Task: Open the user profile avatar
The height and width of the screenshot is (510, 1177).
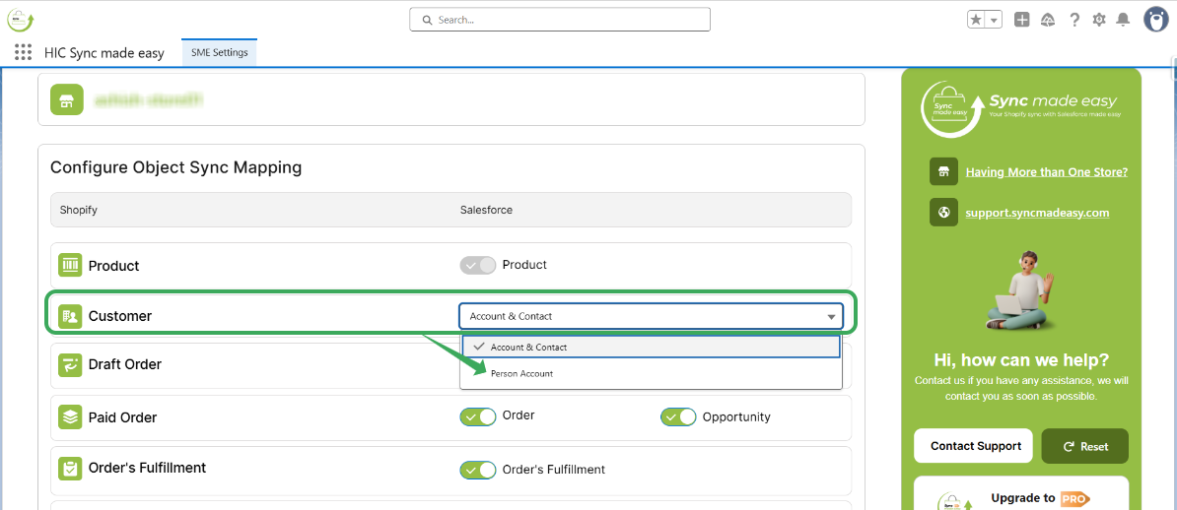Action: tap(1155, 19)
